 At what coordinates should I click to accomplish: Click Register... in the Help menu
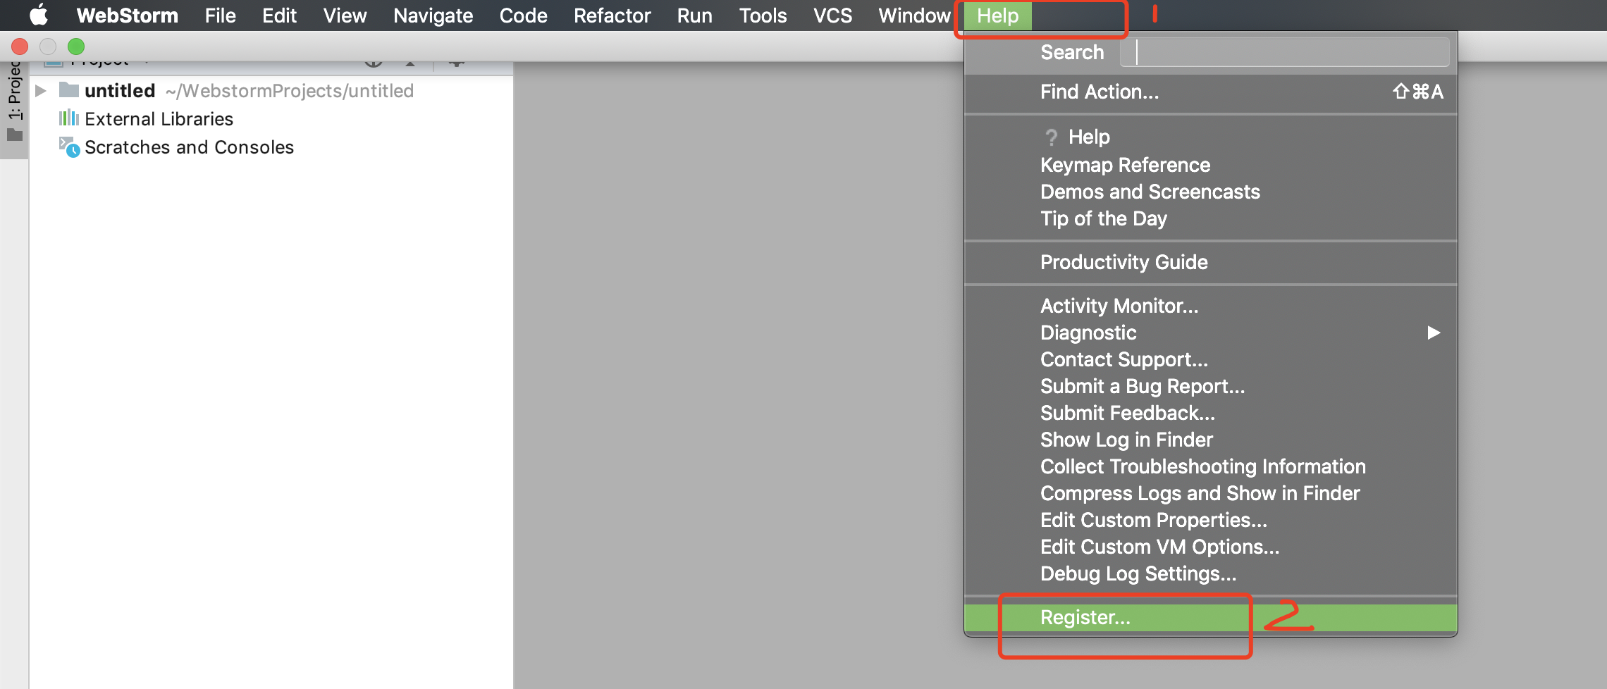pos(1210,617)
